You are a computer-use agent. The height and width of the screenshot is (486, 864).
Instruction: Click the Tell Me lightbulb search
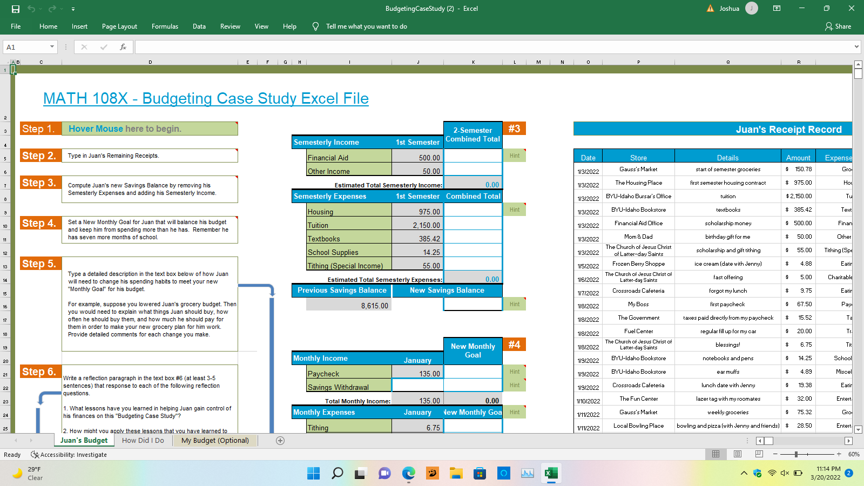coord(315,26)
